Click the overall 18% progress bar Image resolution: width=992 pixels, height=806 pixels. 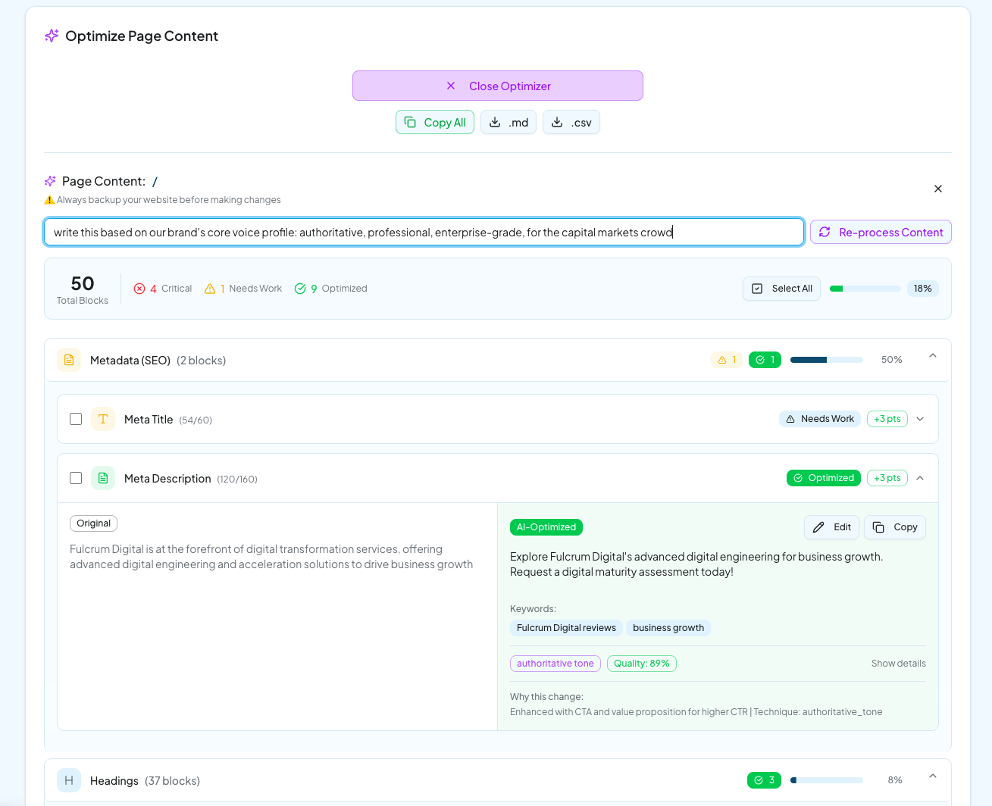(x=865, y=289)
